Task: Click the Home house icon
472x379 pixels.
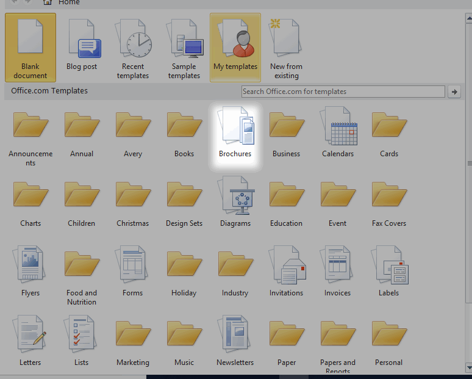Action: point(47,2)
